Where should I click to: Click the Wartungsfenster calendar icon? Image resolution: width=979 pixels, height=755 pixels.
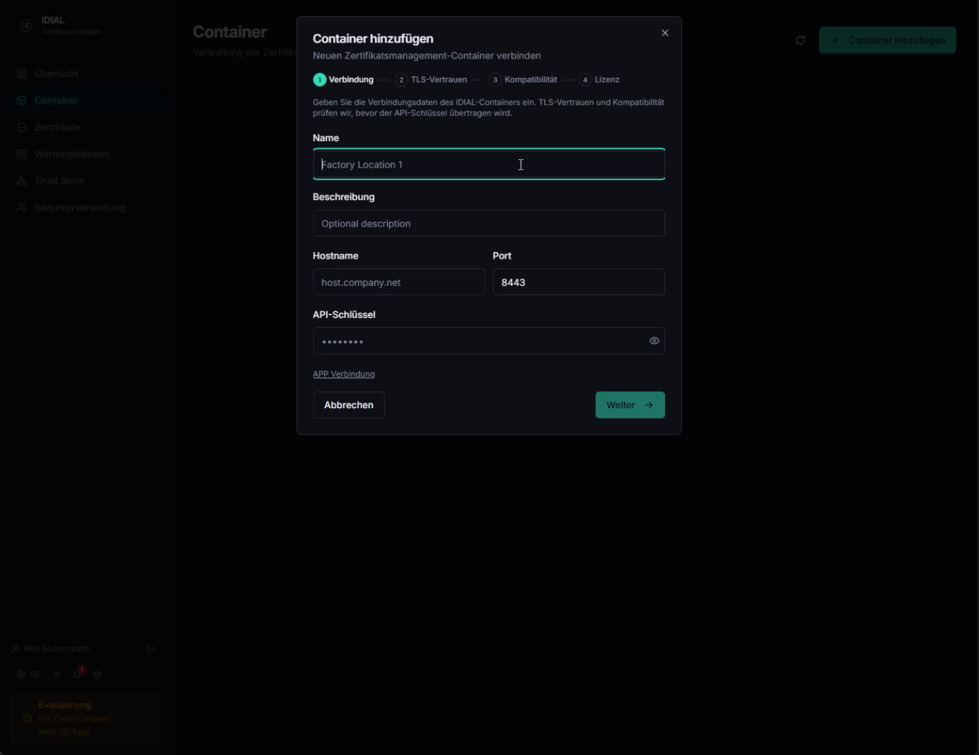[22, 154]
